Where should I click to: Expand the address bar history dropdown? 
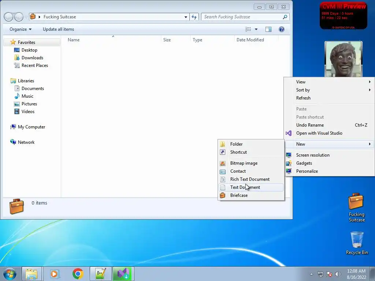[186, 17]
